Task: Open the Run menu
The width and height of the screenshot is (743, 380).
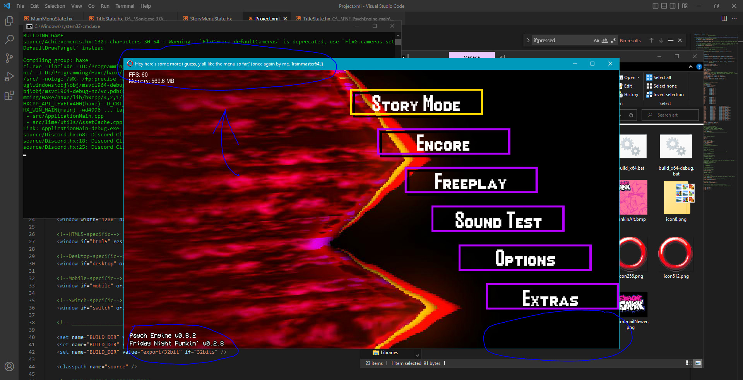Action: click(x=105, y=6)
